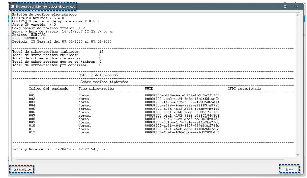Click the window title text in the title bar
Screen dimensions: 307x178
click(x=45, y=6)
